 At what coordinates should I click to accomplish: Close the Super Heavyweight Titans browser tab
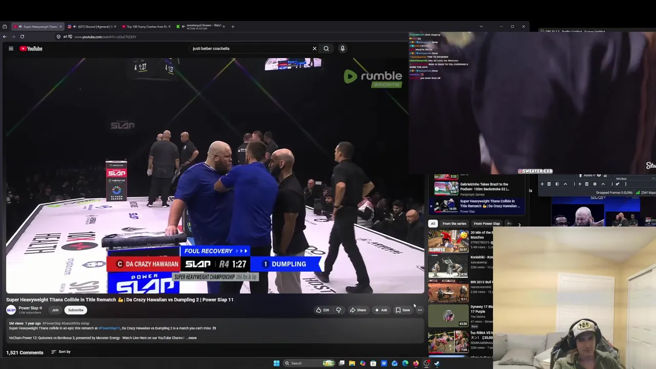click(x=60, y=27)
